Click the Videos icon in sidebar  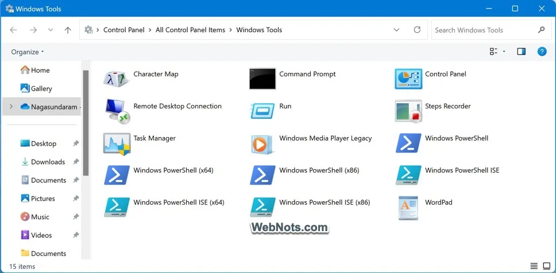coord(25,235)
